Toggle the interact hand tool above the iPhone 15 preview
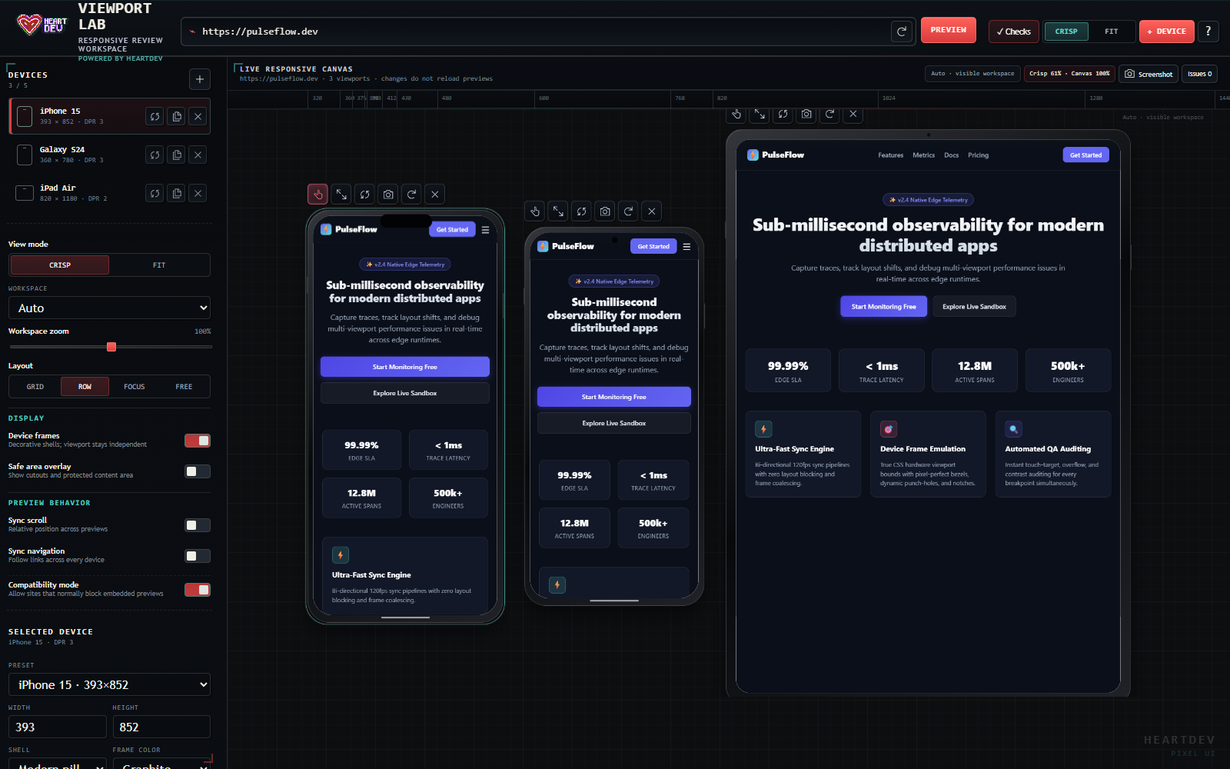Screen dimensions: 1230x769 click(318, 195)
